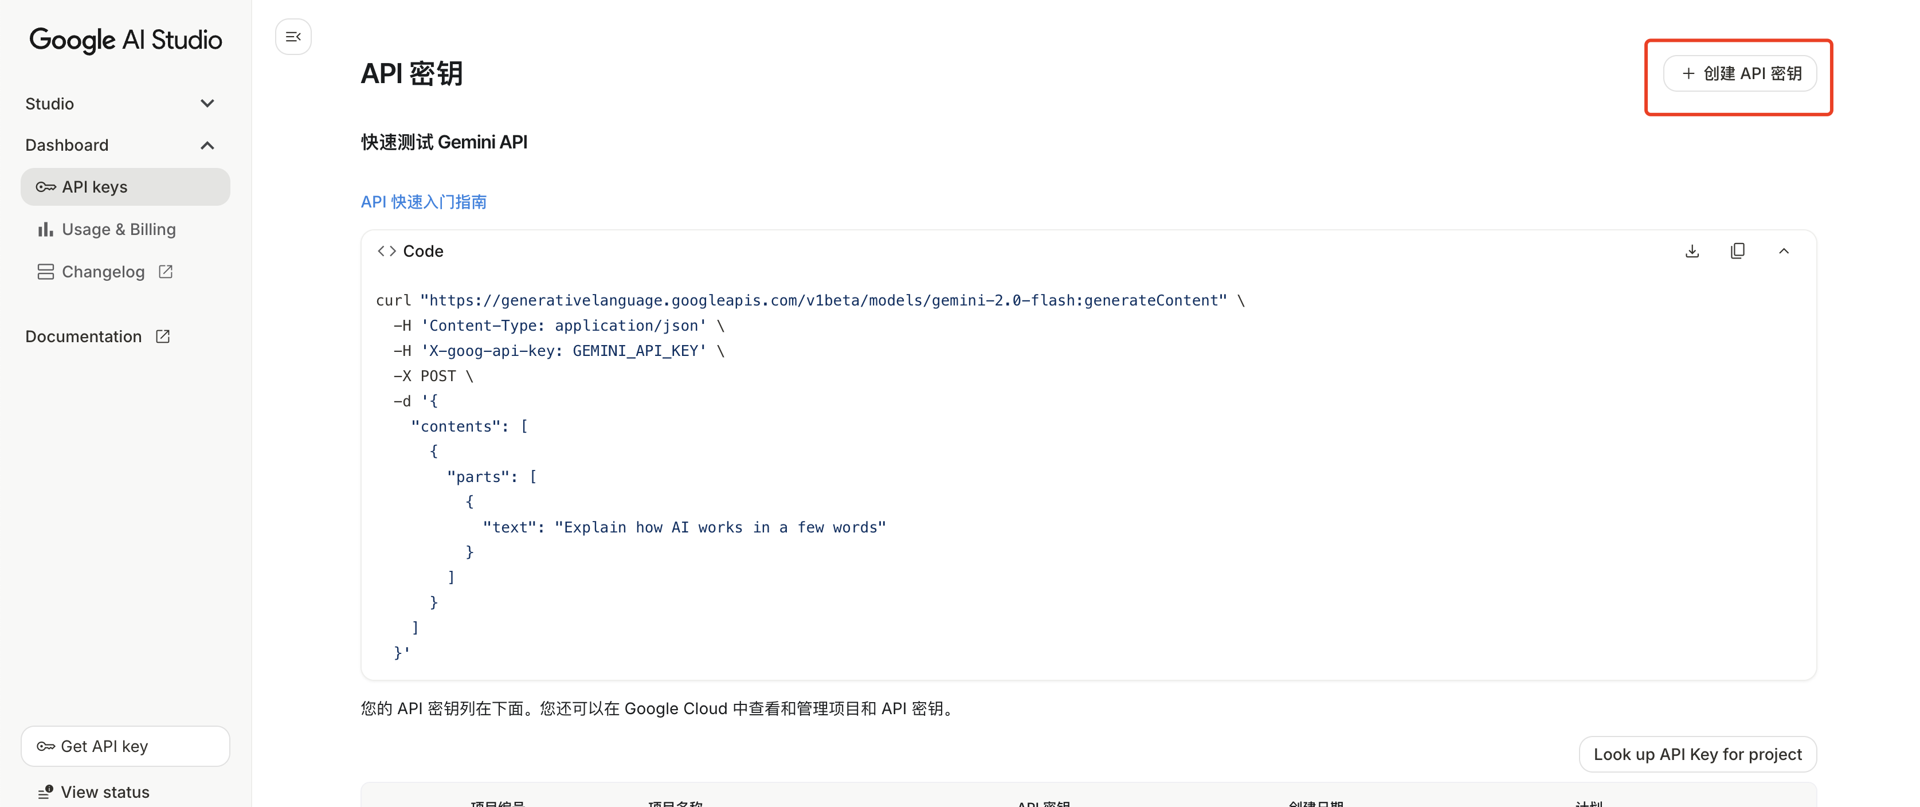The image size is (1920, 807).
Task: Copy the code snippet to clipboard
Action: point(1737,251)
